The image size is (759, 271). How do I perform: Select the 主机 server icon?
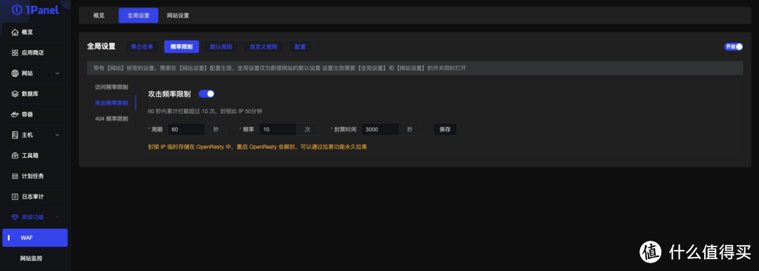coord(15,135)
